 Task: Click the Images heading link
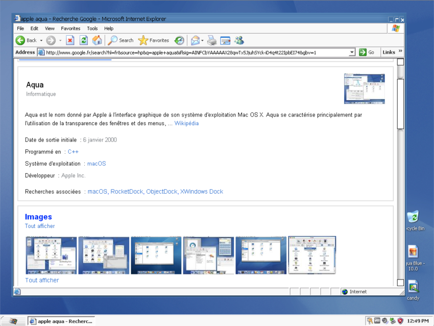(38, 217)
